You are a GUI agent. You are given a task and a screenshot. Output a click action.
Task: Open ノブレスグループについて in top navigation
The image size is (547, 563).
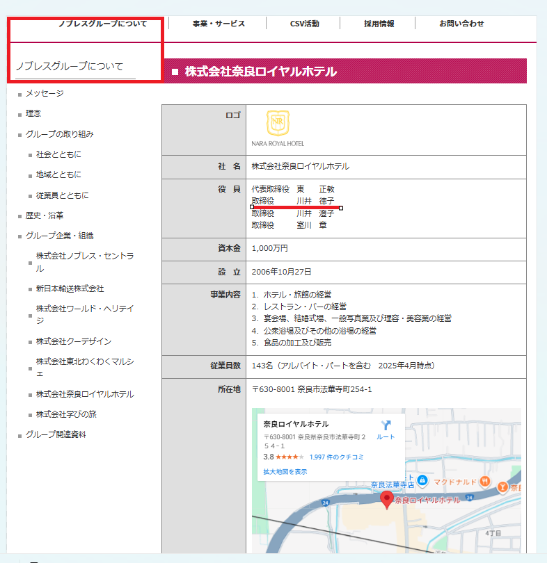[102, 24]
